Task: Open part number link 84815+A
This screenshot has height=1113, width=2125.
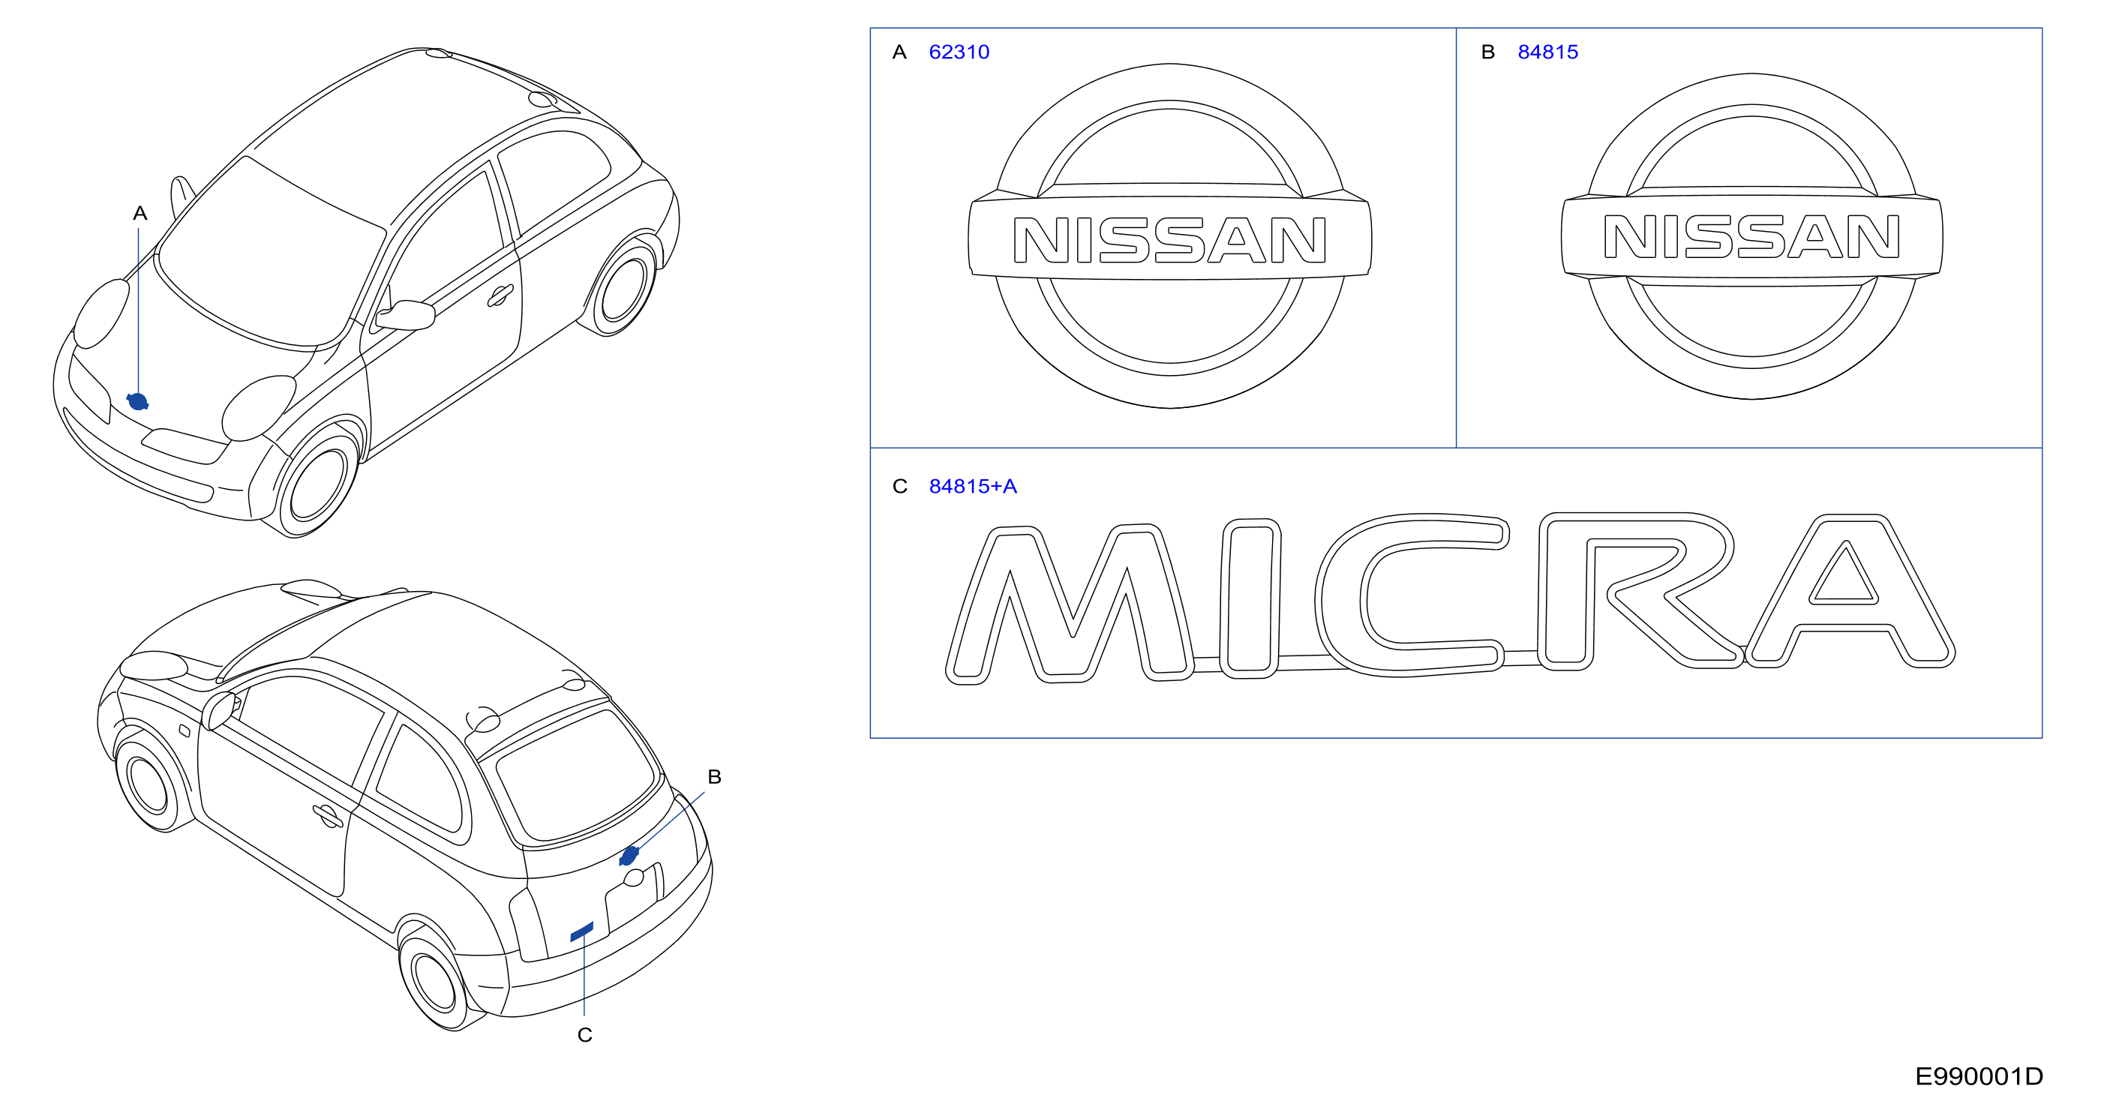Action: pos(973,486)
